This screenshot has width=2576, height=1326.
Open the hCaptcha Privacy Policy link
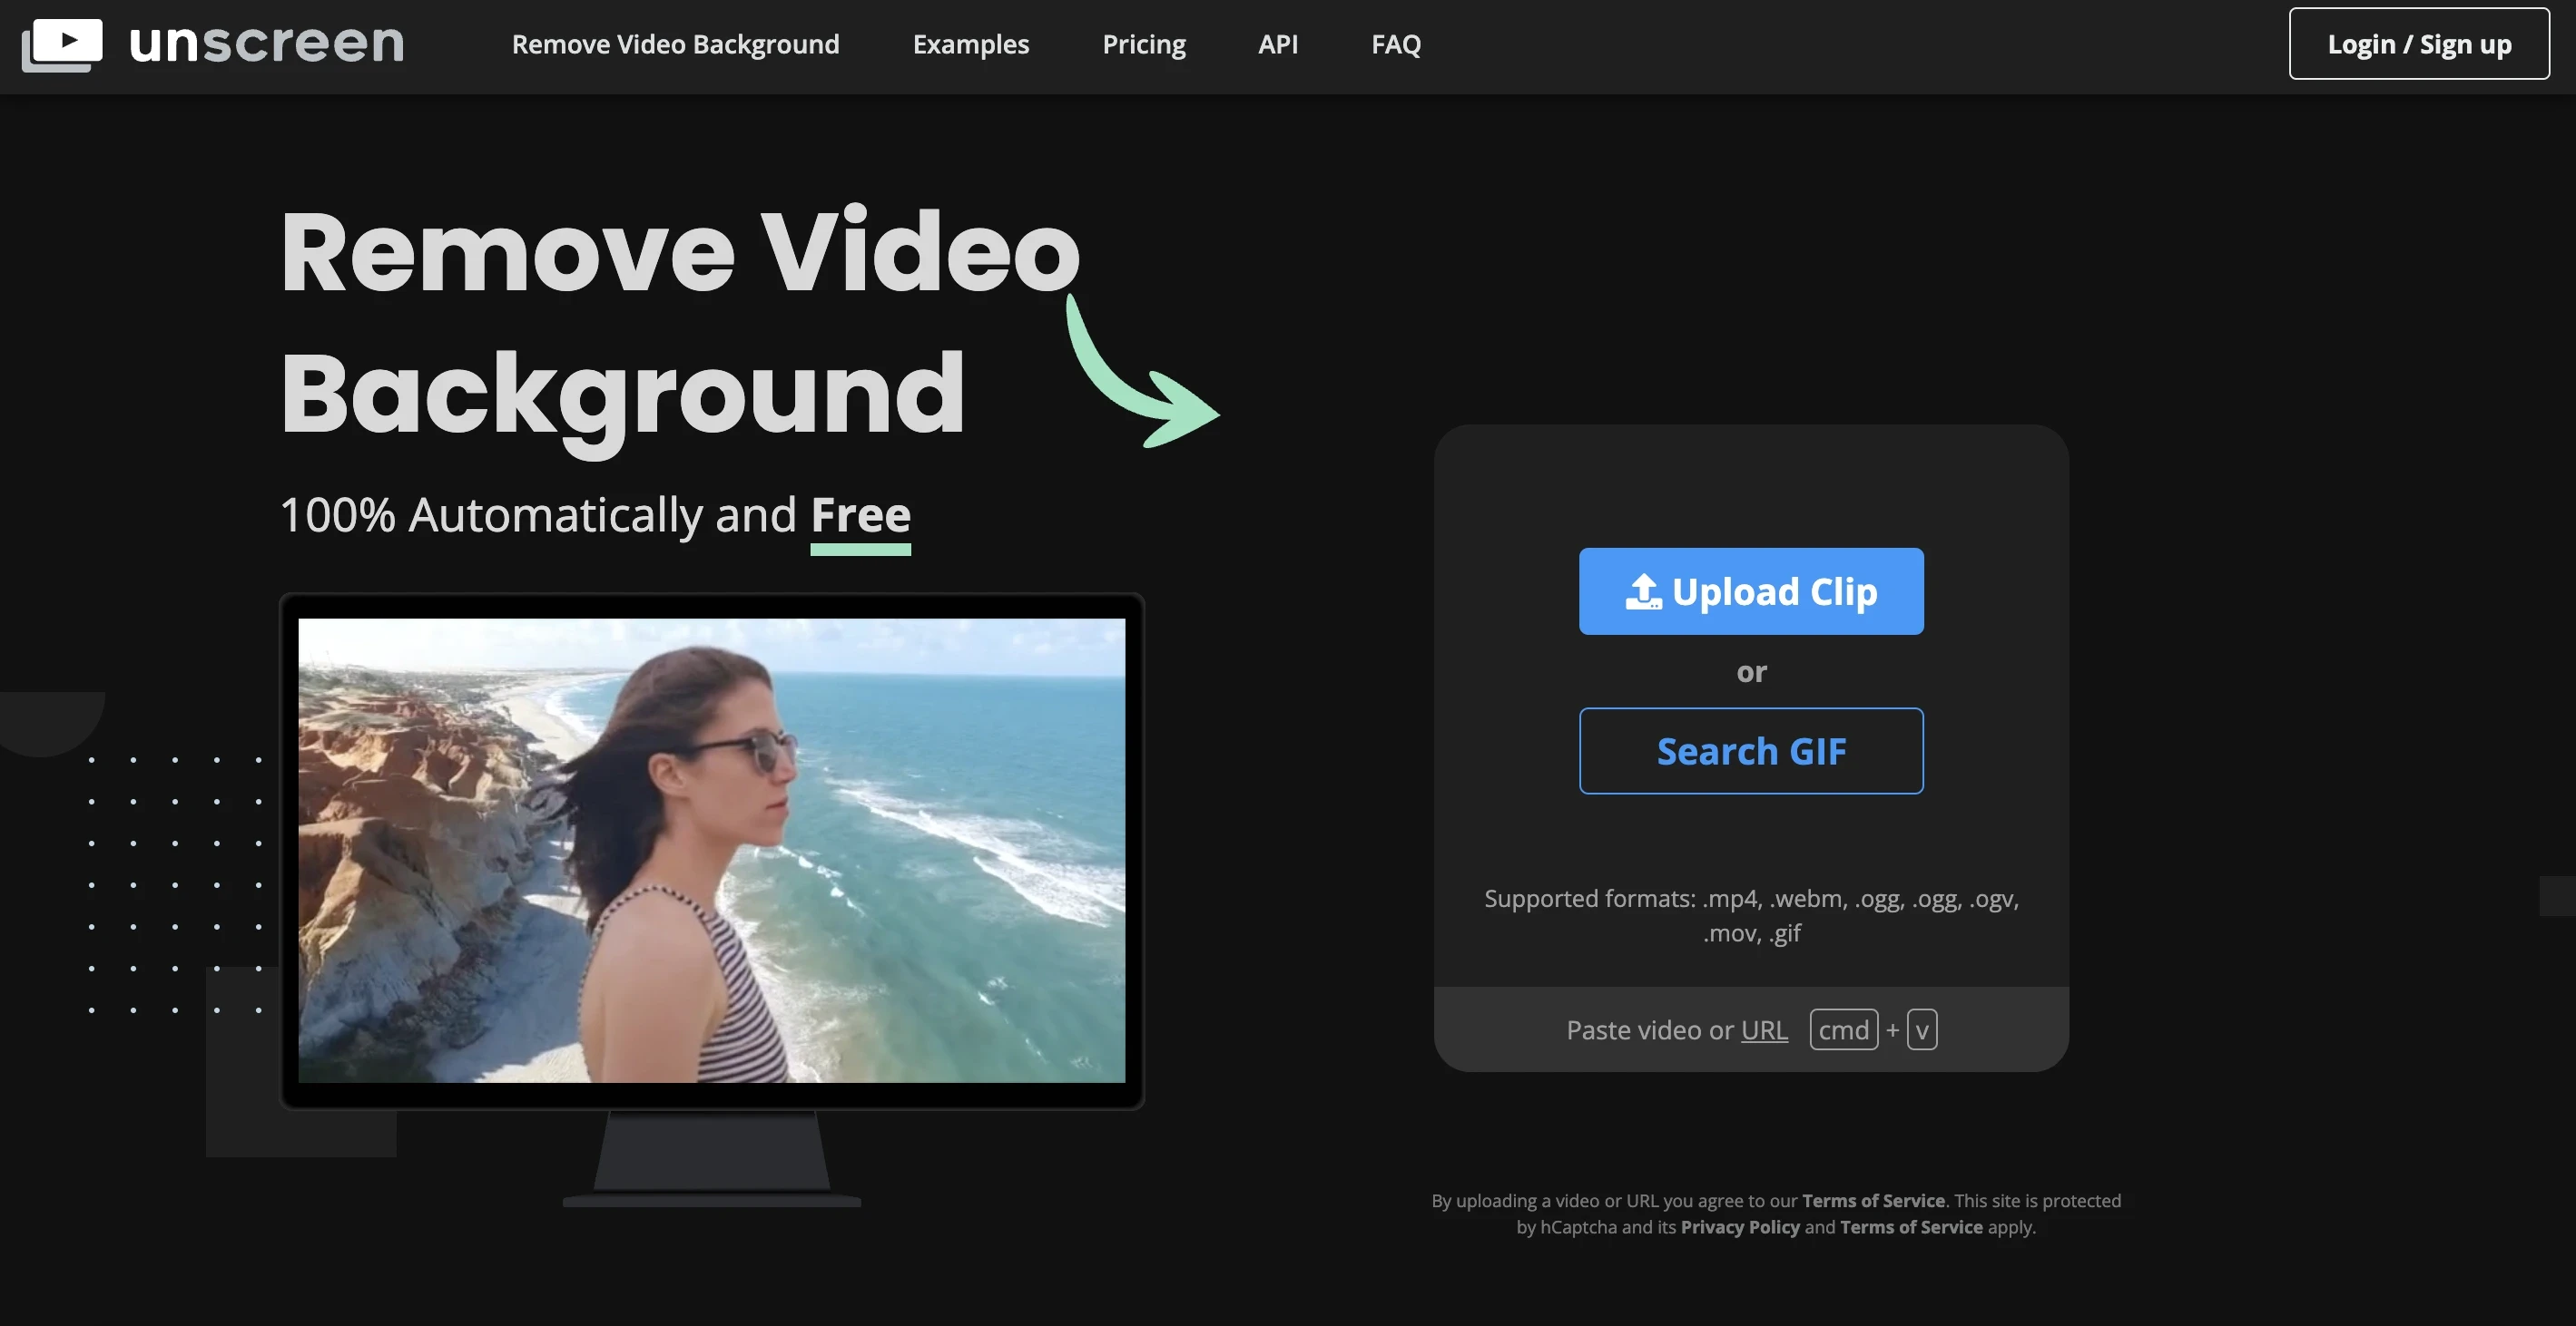[1739, 1226]
